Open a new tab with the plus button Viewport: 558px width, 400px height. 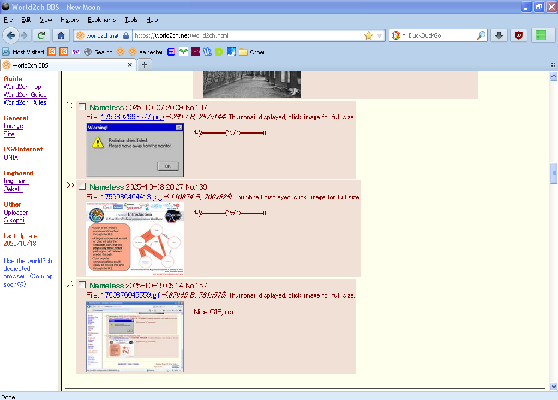coord(144,65)
